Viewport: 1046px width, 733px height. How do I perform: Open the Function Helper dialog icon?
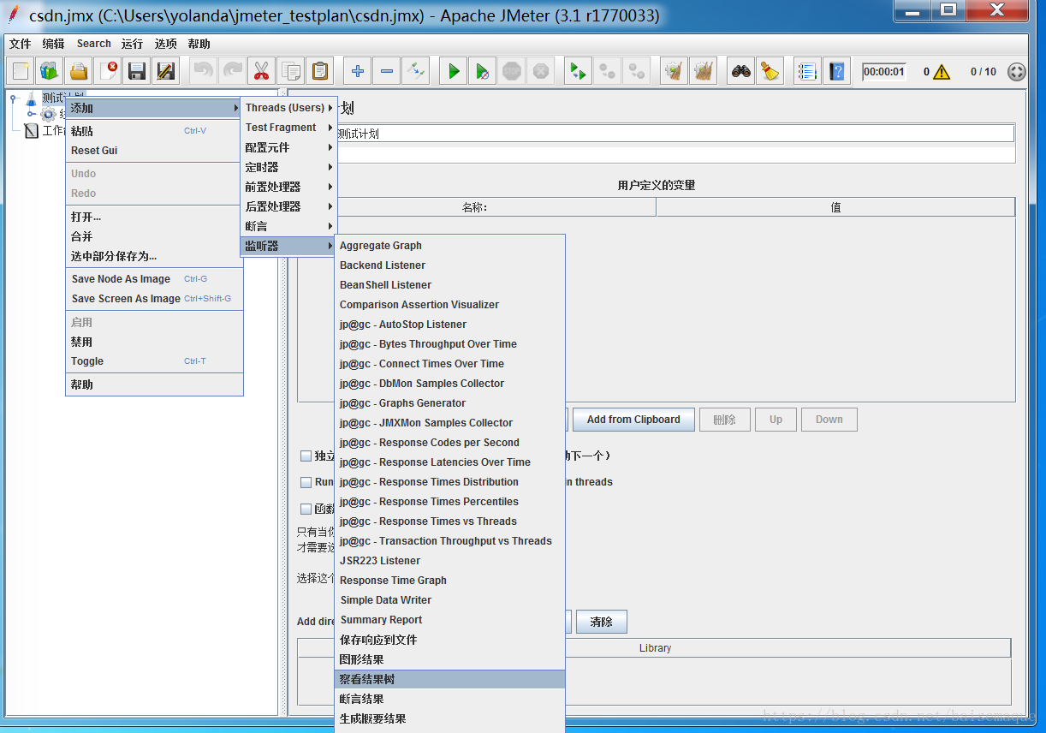pos(808,71)
